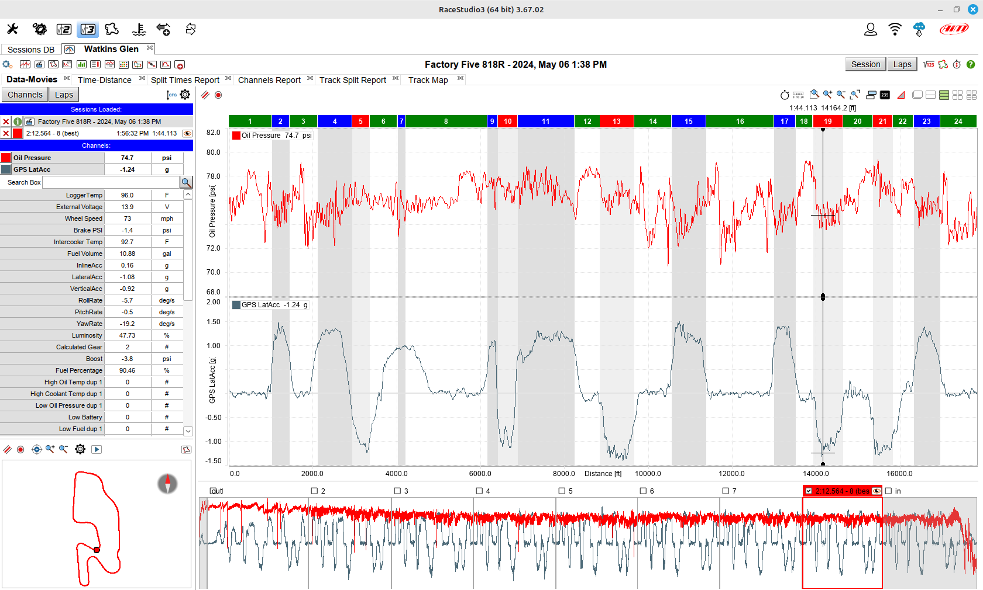Image resolution: width=983 pixels, height=590 pixels.
Task: Open the online cloud account icon
Action: tap(919, 29)
